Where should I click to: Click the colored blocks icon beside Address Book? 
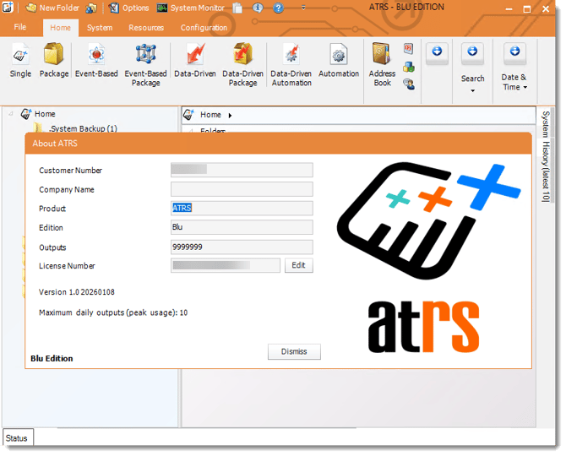click(x=408, y=67)
